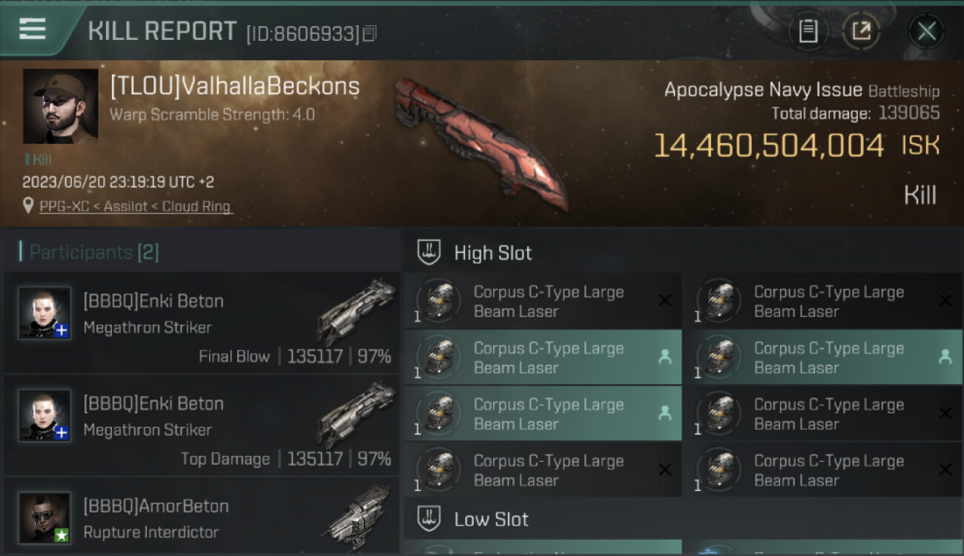Viewport: 964px width, 556px height.
Task: Click the X mark on top-right Beam Laser
Action: (945, 300)
